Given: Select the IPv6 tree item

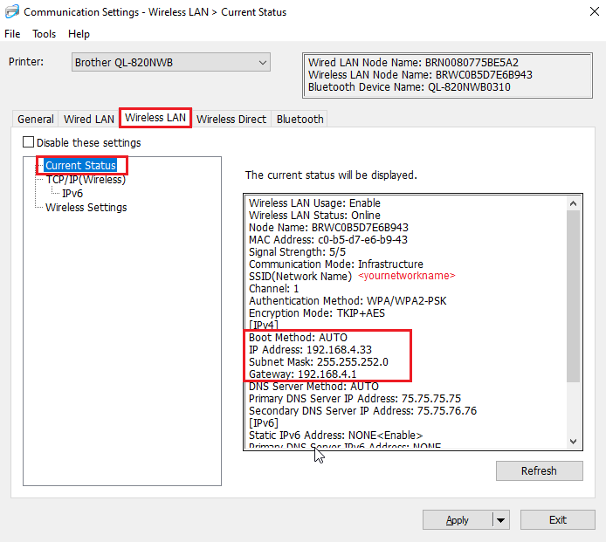Looking at the screenshot, I should coord(72,193).
